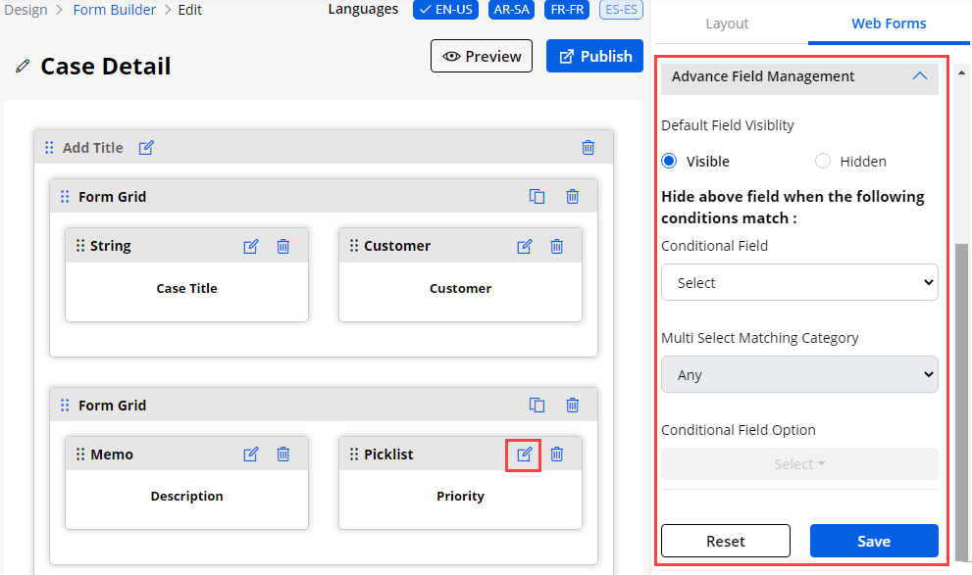Delete the Picklist Priority field
Screen dimensions: 972x575
tap(557, 455)
